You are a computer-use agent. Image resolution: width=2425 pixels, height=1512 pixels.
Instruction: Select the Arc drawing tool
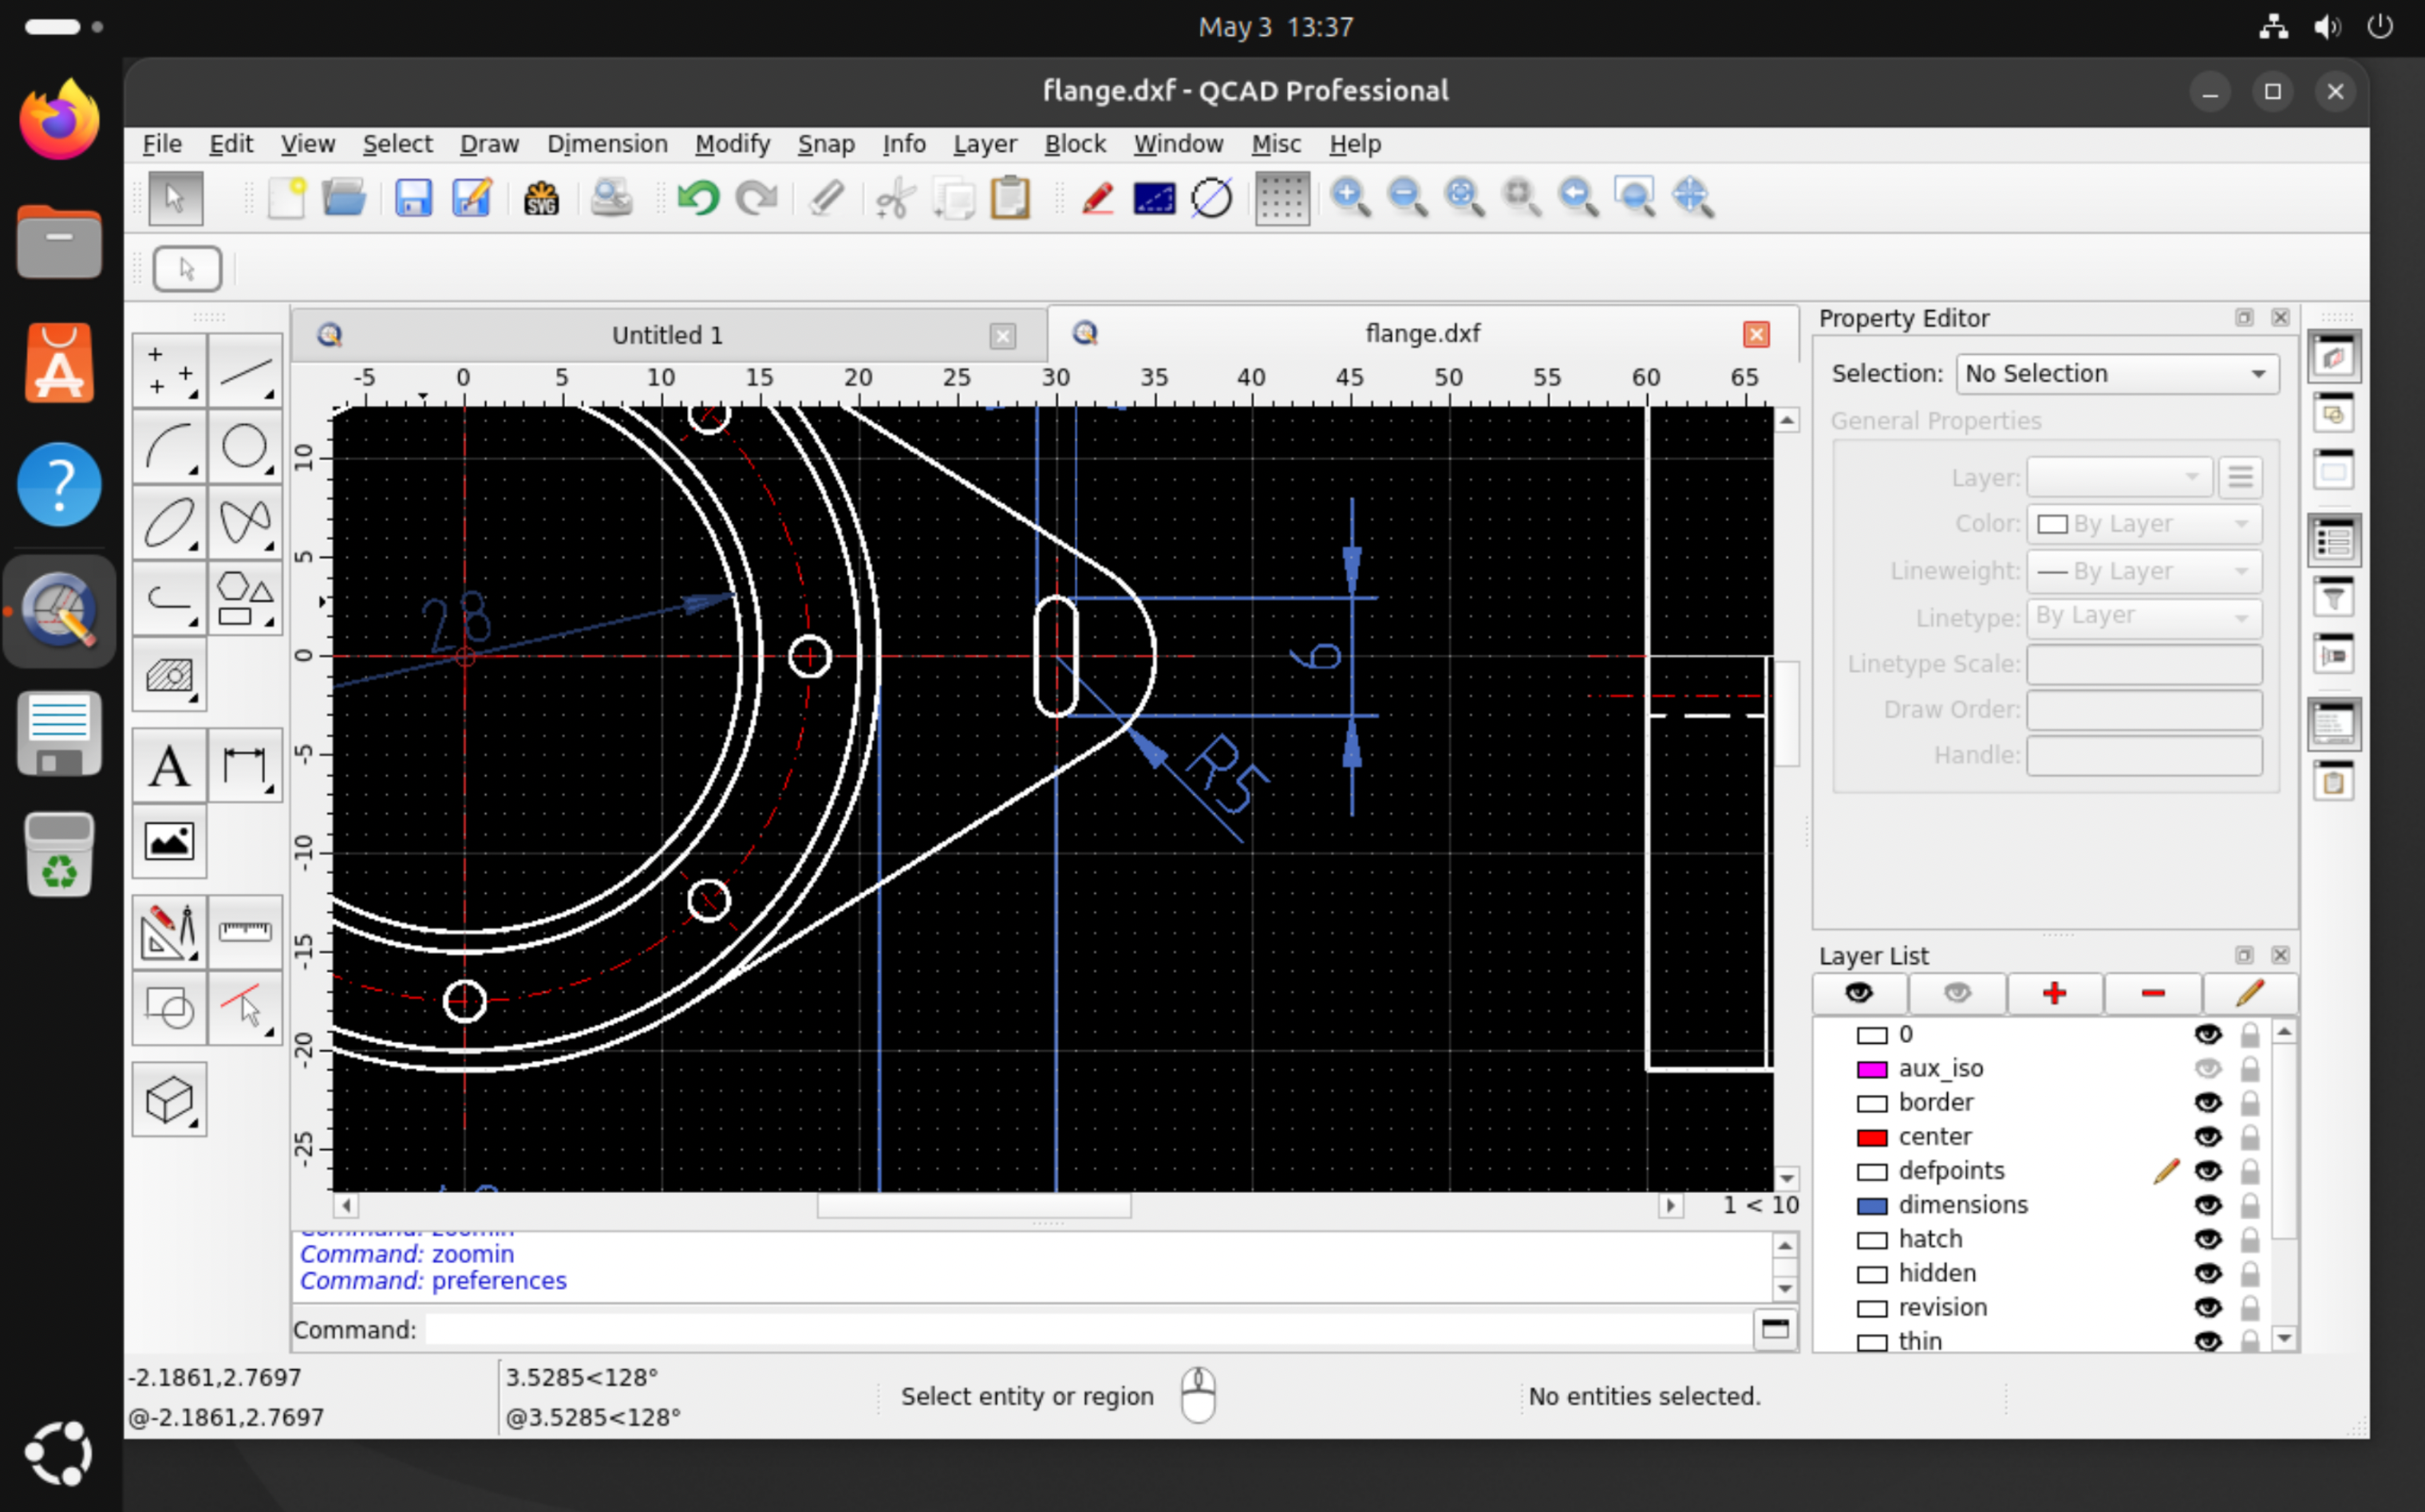point(170,447)
